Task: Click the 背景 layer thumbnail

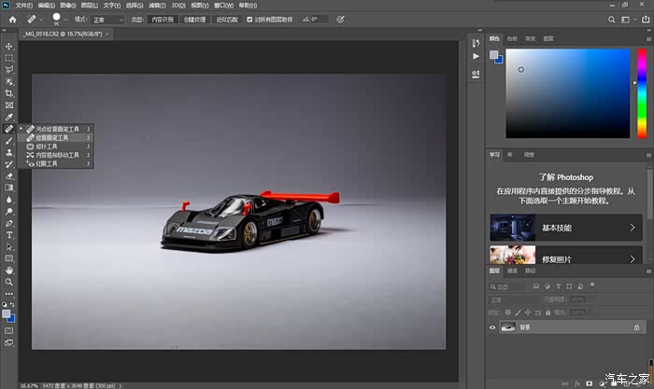Action: [x=509, y=327]
